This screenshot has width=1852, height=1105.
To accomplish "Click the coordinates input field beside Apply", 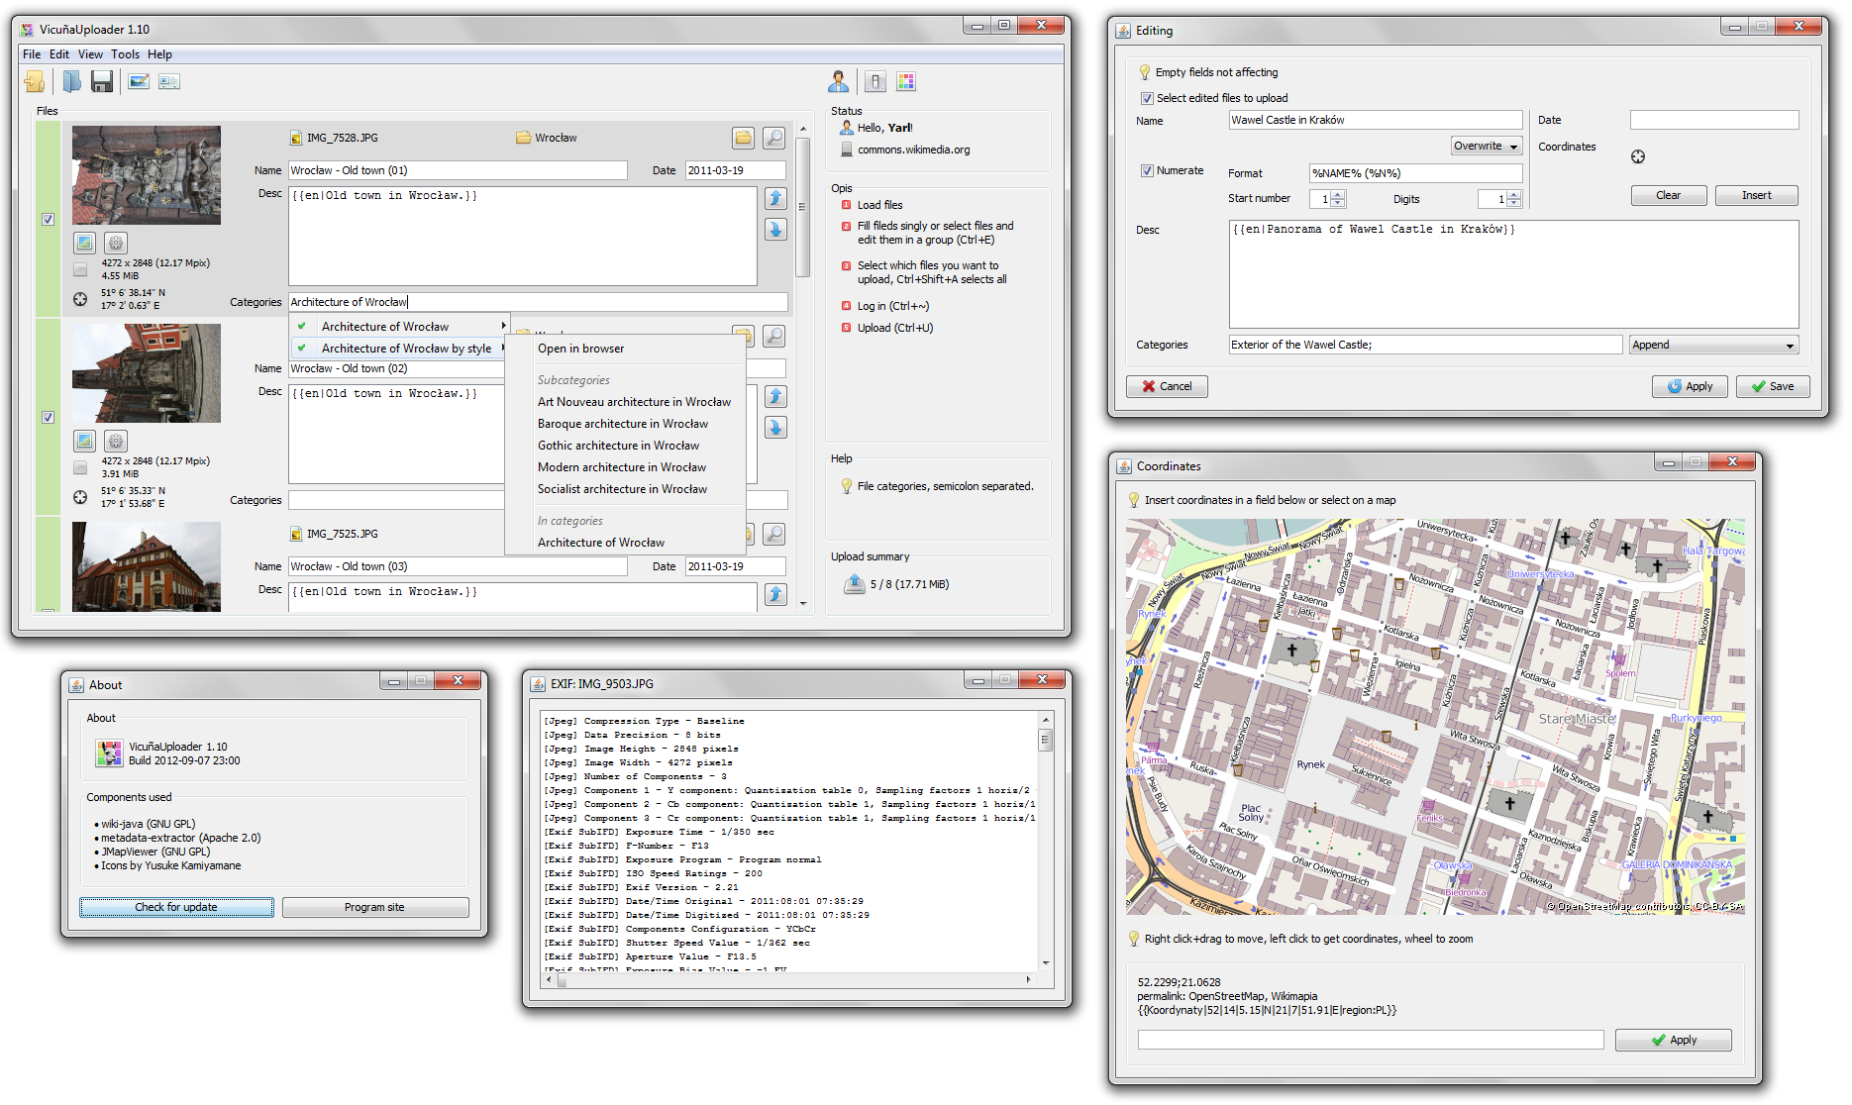I will click(1371, 1040).
